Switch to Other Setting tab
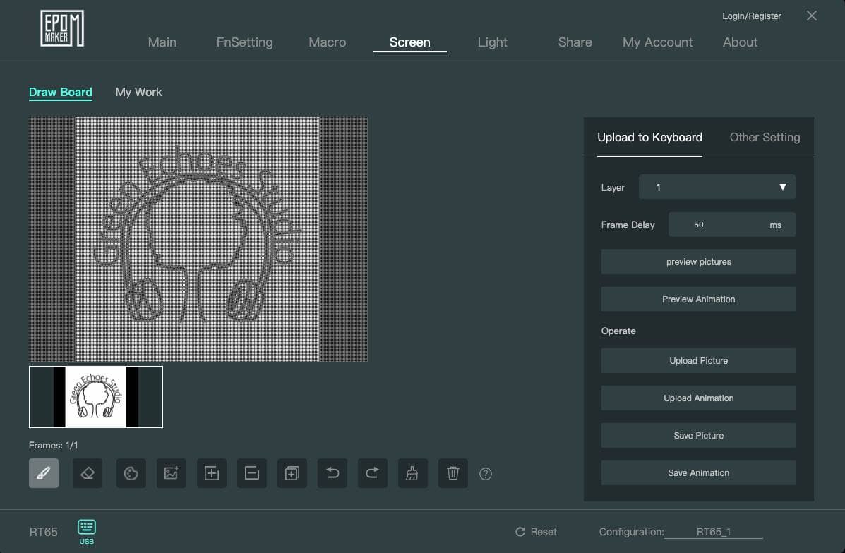 pos(765,137)
